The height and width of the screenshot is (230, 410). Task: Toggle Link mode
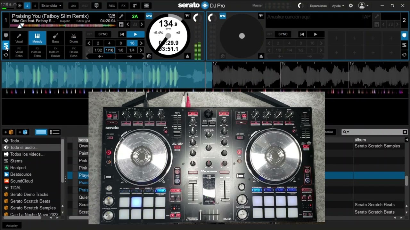pyautogui.click(x=73, y=5)
